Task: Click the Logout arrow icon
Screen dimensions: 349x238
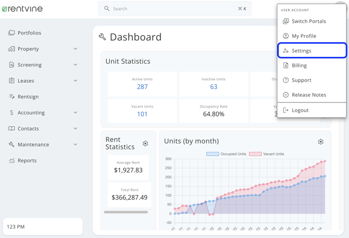Action: coord(286,110)
